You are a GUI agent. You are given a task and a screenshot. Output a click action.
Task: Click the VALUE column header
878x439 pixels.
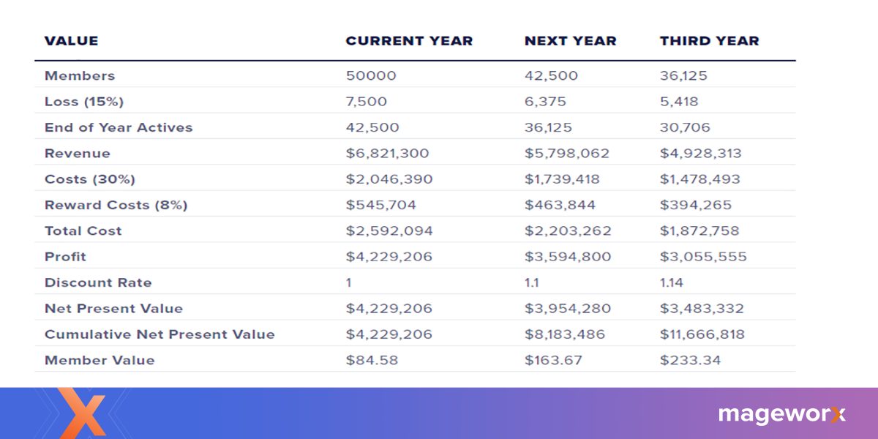pyautogui.click(x=71, y=41)
